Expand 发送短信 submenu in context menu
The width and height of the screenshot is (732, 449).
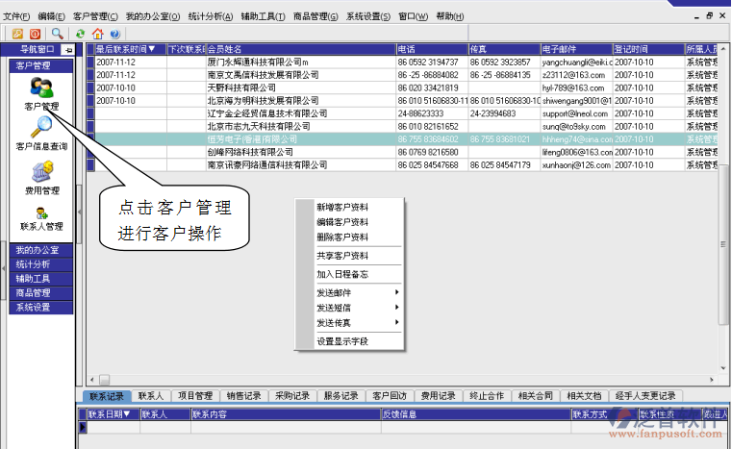(x=356, y=308)
